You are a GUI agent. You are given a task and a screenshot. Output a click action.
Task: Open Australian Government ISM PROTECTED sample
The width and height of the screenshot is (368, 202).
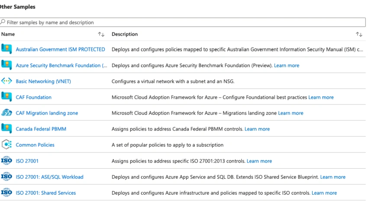click(60, 49)
